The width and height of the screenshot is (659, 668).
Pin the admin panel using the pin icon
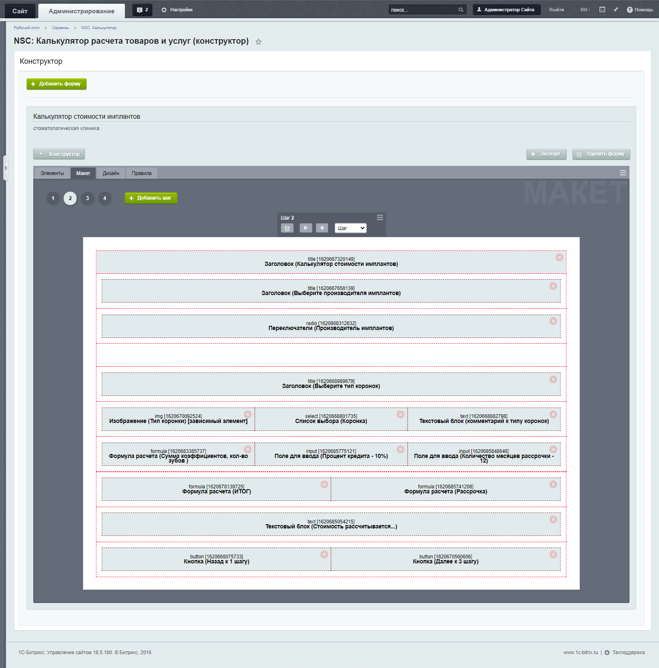(x=616, y=10)
